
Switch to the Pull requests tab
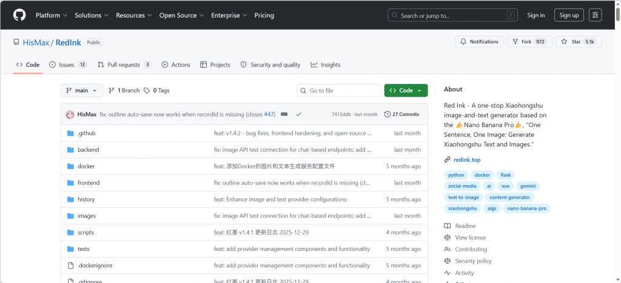tap(124, 65)
